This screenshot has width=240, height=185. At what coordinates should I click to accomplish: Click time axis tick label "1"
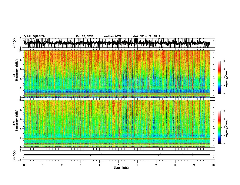pyautogui.click(x=43, y=165)
